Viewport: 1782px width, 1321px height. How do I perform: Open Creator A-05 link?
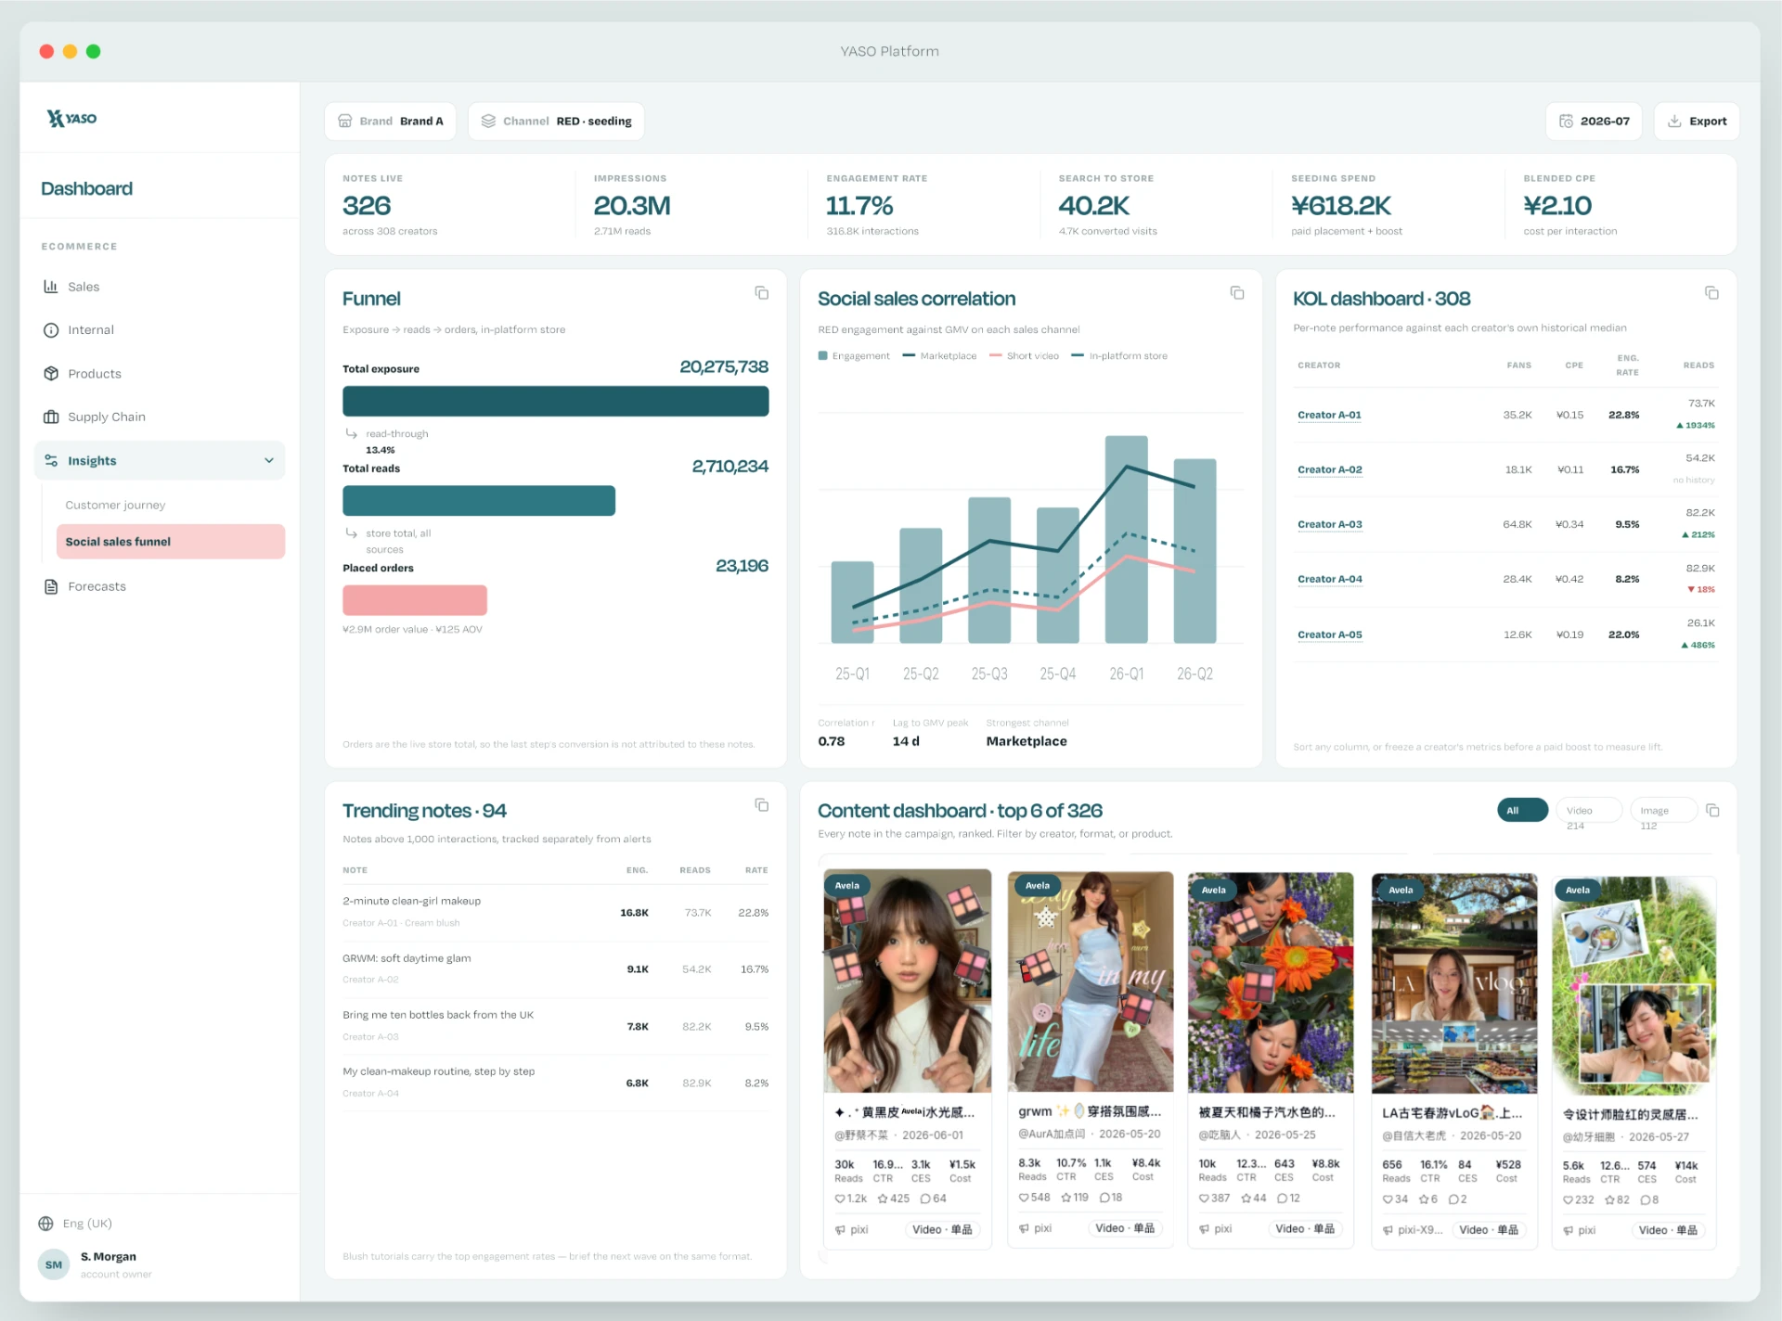pyautogui.click(x=1330, y=635)
